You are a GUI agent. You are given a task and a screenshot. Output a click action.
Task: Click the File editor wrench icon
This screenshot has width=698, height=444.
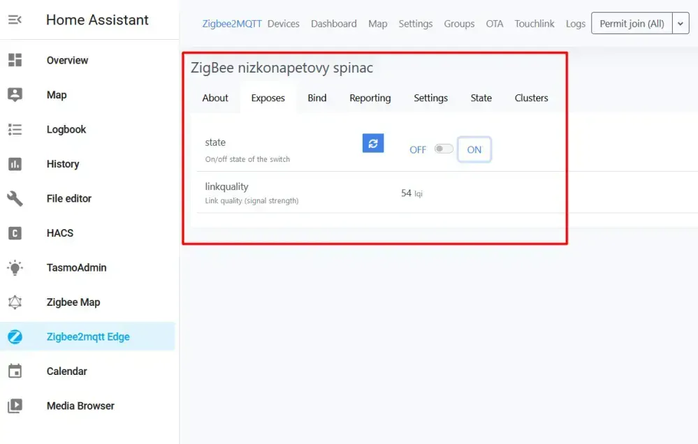tap(15, 198)
